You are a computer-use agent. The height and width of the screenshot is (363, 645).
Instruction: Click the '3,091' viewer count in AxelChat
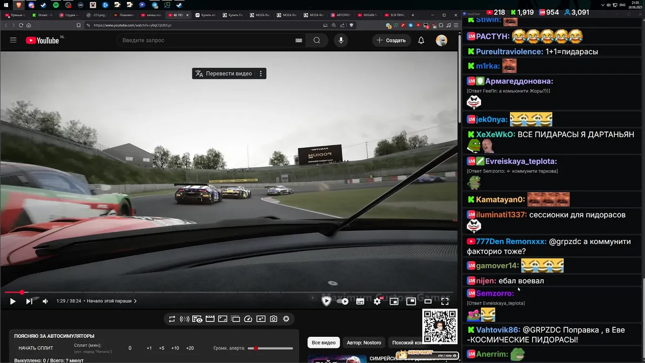[x=576, y=12]
